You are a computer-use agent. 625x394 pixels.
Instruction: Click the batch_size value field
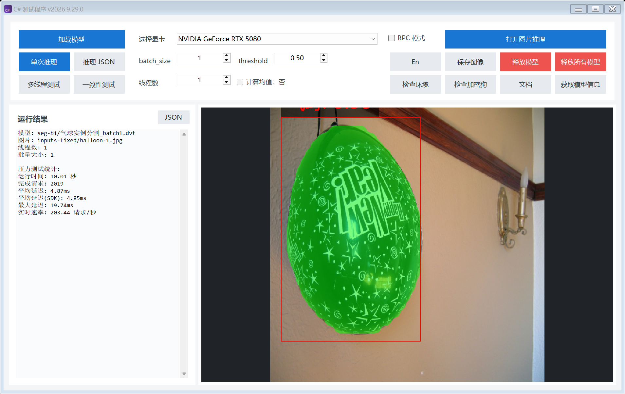click(x=200, y=58)
